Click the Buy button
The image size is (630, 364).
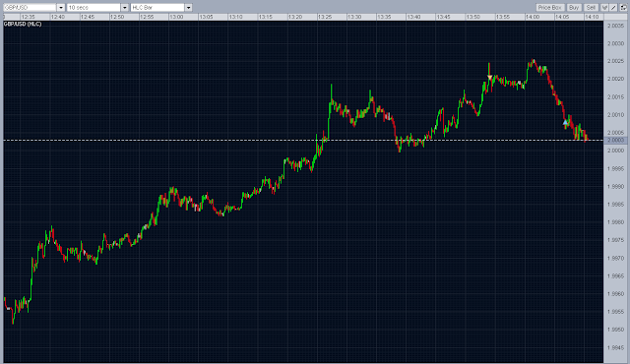coord(574,8)
